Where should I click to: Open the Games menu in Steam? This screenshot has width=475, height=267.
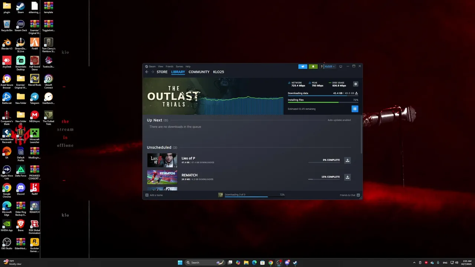179,66
